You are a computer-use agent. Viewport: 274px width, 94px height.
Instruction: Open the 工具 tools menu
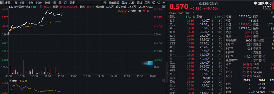coord(147,3)
